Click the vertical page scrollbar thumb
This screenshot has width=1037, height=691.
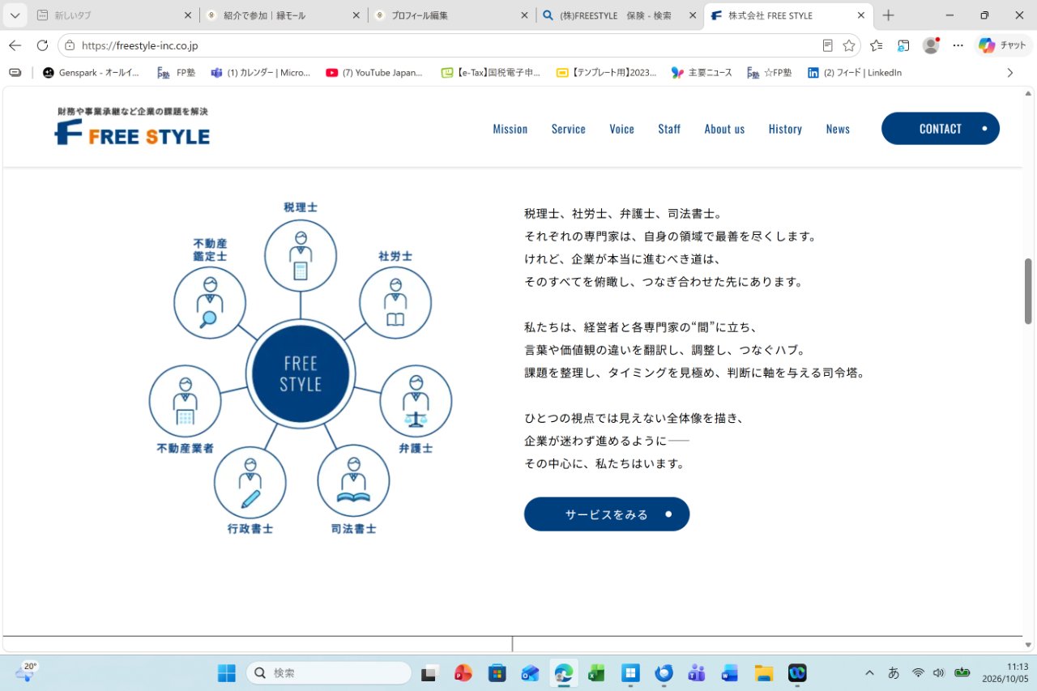[1029, 292]
